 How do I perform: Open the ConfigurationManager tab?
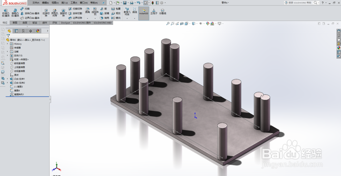coord(23,31)
